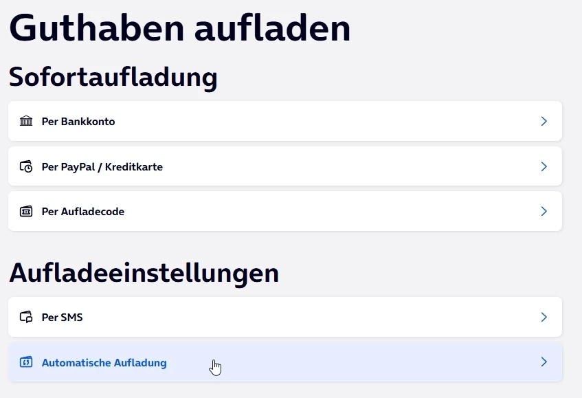This screenshot has height=398, width=582.
Task: Click the Aufladecode voucher icon
Action: (26, 211)
